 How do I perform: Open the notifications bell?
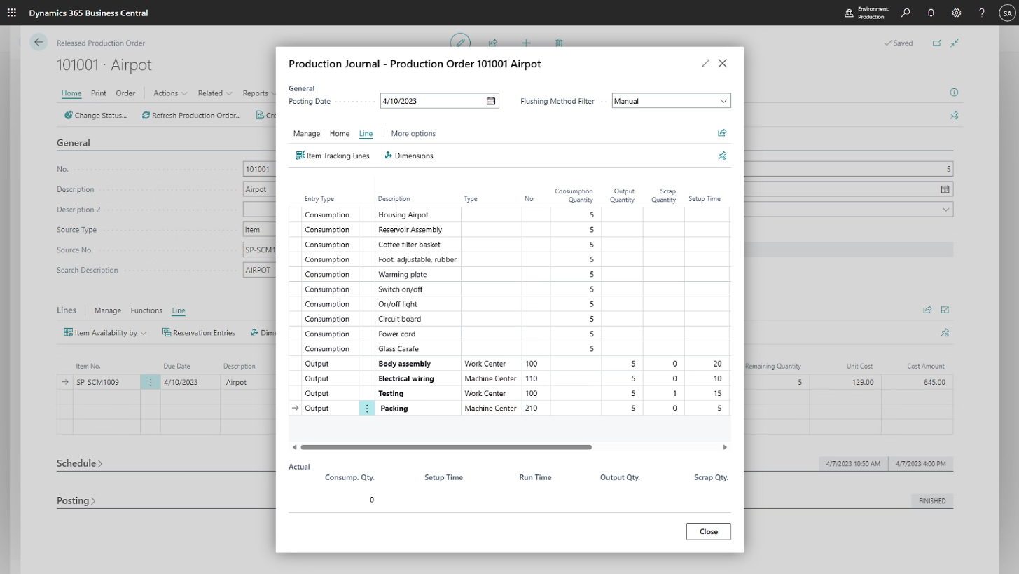[x=932, y=13]
